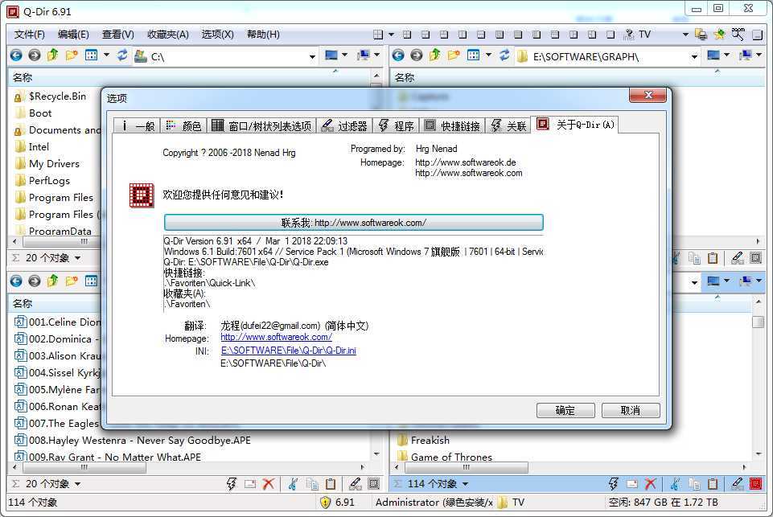773x517 pixels.
Task: Open the 114 个对象 dropdown in bottom-right pane
Action: pos(465,484)
